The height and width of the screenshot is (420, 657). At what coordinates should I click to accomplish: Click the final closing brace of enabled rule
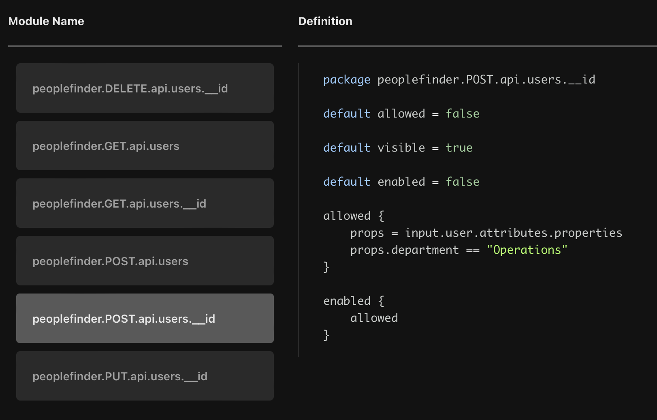coord(326,335)
